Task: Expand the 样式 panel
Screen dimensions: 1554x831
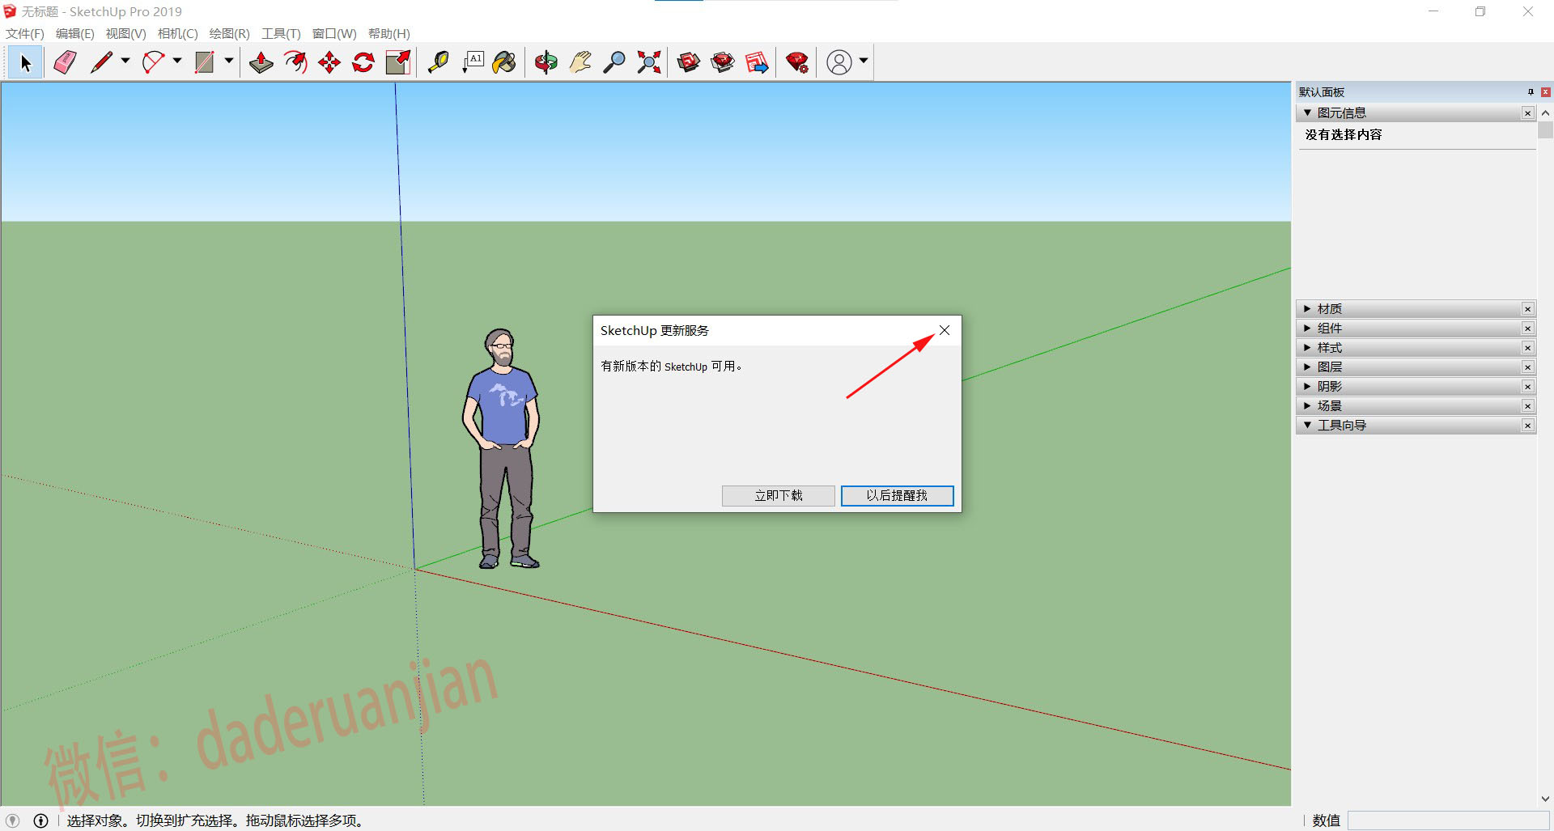Action: point(1307,347)
